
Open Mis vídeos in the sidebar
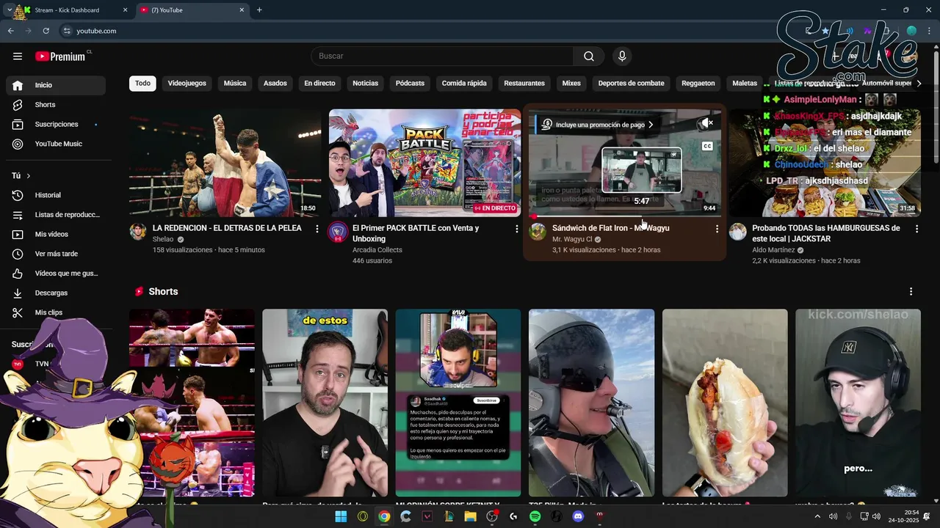(x=56, y=234)
